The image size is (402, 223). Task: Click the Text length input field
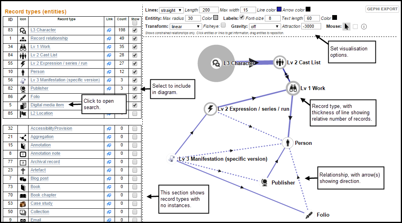coord(312,18)
